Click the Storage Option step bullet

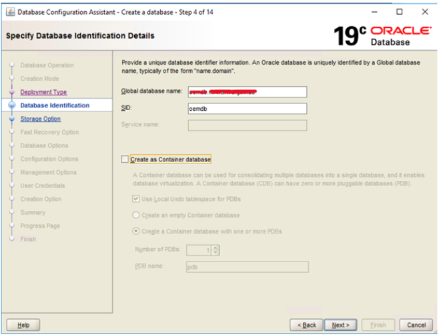coord(11,119)
